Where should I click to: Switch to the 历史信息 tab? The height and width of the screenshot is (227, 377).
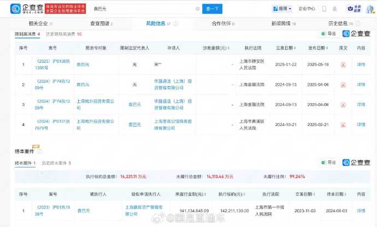[339, 24]
